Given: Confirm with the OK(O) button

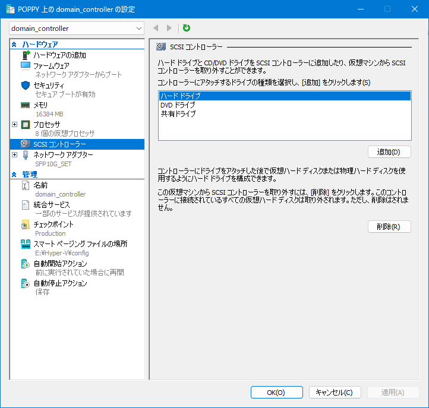Looking at the screenshot, I should pyautogui.click(x=277, y=393).
